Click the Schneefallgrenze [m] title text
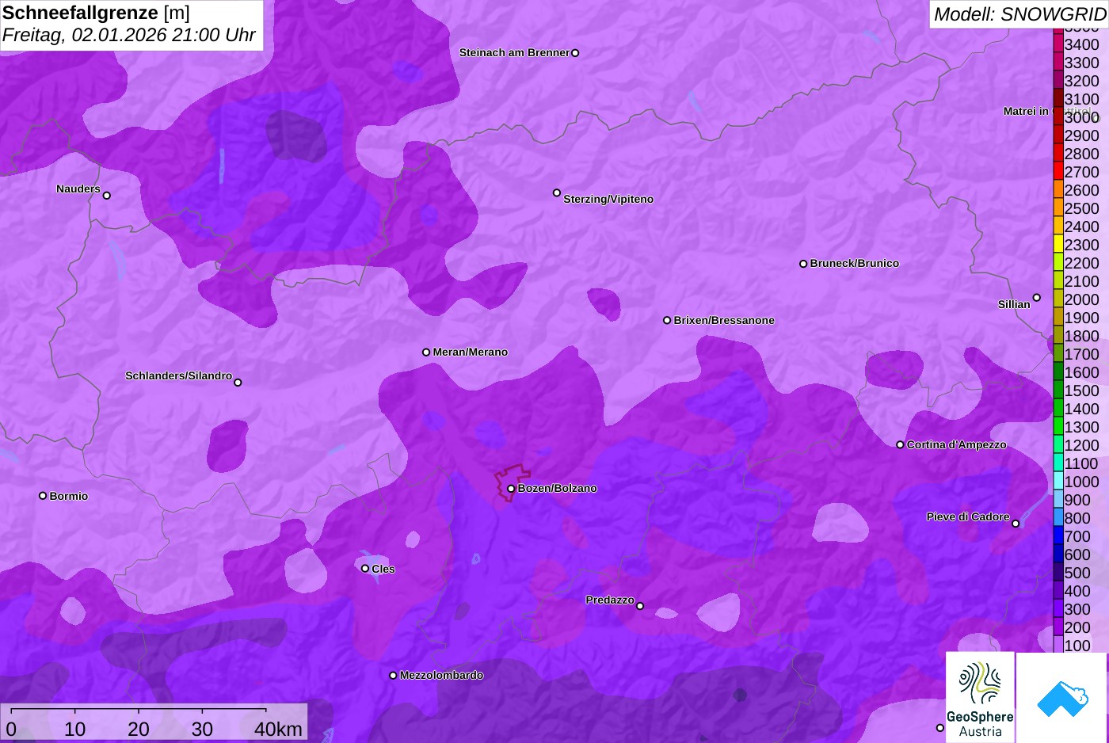This screenshot has width=1109, height=743. [x=96, y=13]
